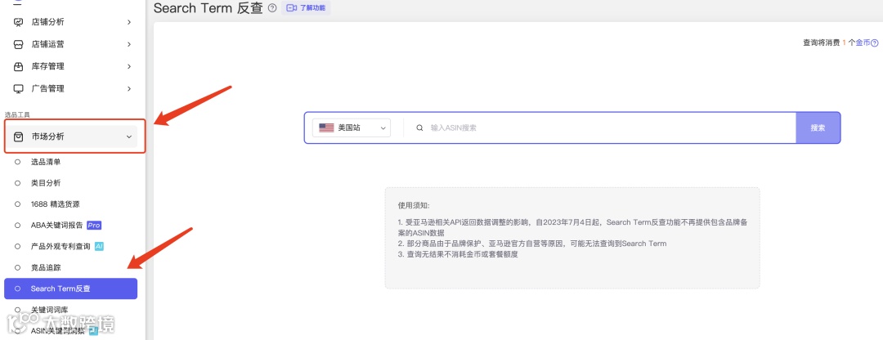The image size is (883, 340).
Task: Click the help icon next to Search Term 反查 title
Action: (272, 8)
